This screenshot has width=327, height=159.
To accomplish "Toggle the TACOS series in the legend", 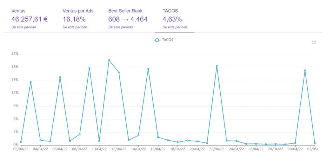I will point(163,40).
